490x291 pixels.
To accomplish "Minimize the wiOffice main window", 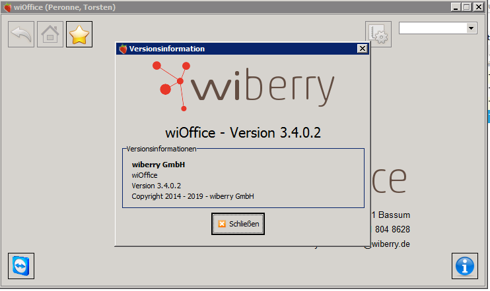I will [456, 7].
